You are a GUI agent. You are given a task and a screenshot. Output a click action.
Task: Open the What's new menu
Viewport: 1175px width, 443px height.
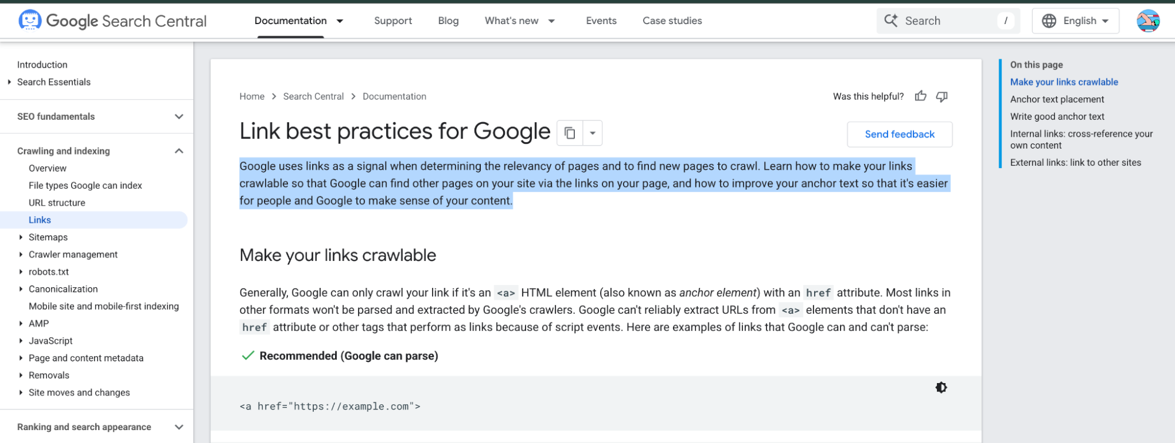coord(511,21)
